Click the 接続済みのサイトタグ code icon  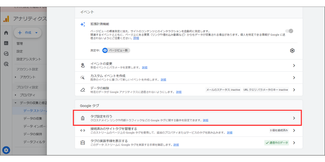(x=83, y=130)
